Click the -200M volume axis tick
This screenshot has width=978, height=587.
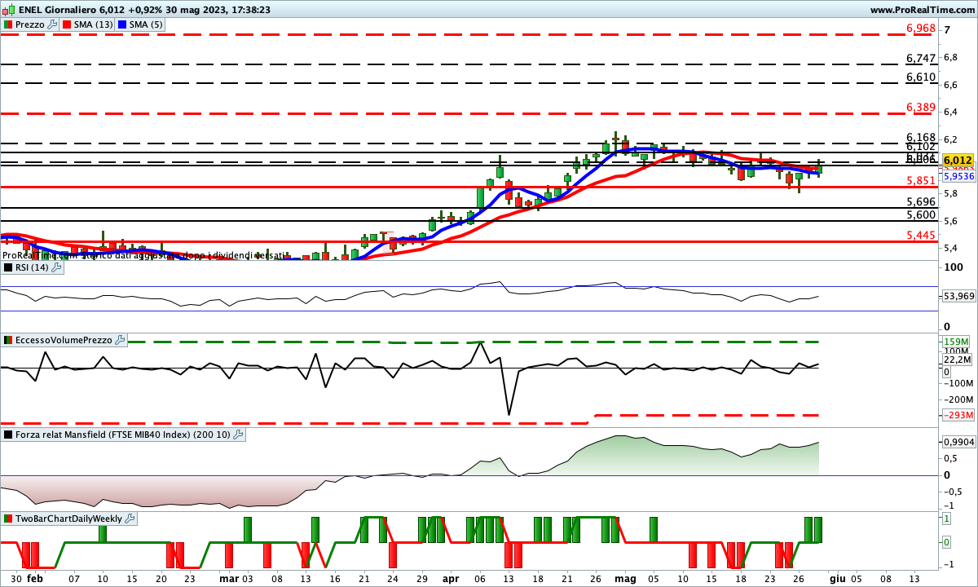(x=958, y=399)
